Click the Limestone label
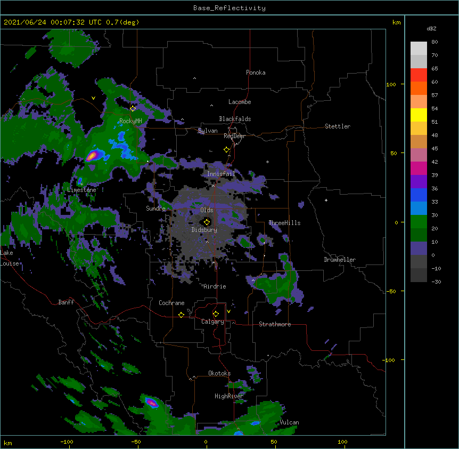459x449 pixels. (81, 190)
